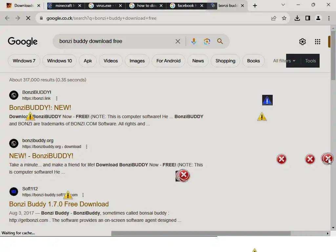Close the bonzi buddy tab
This screenshot has width=336, height=252.
click(x=242, y=6)
